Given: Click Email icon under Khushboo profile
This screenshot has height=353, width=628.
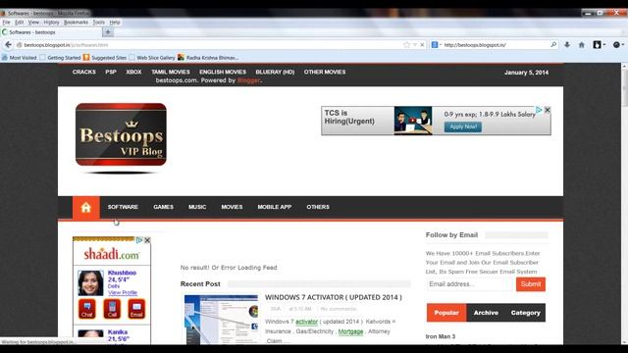Looking at the screenshot, I should 136,309.
